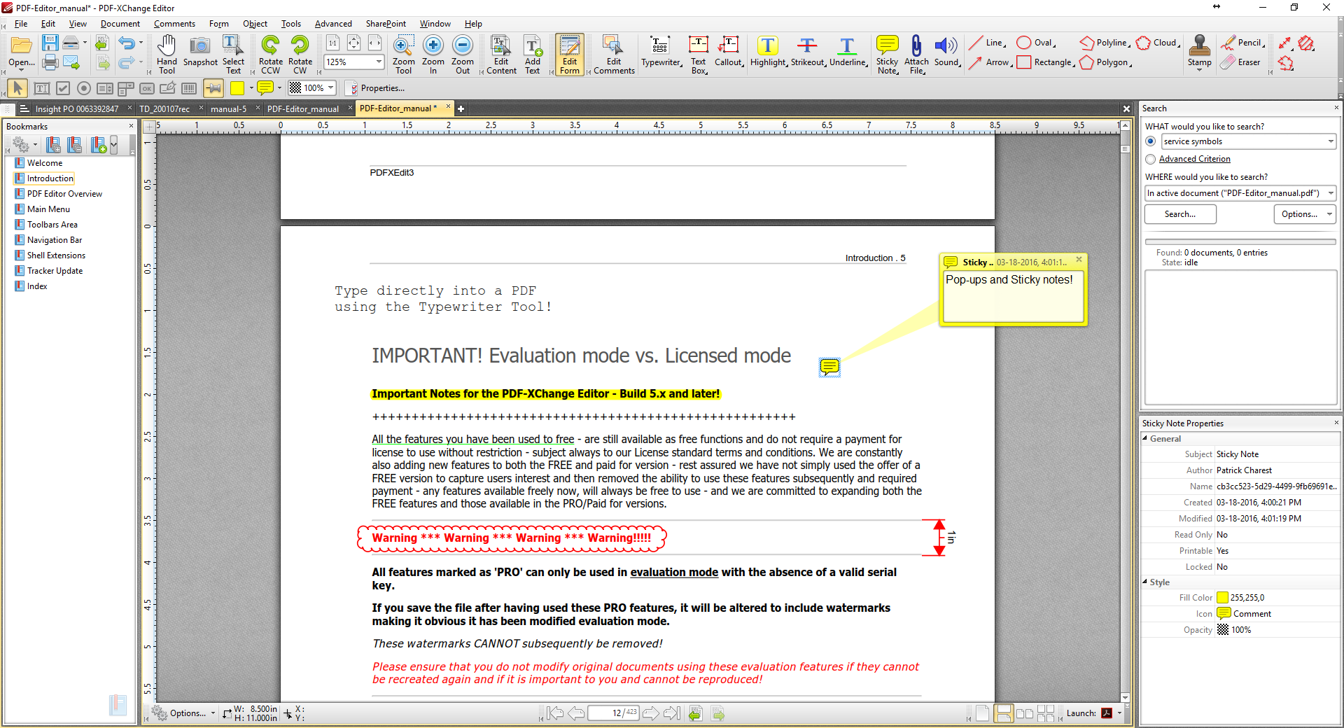Open the Edit Content tool

click(501, 54)
